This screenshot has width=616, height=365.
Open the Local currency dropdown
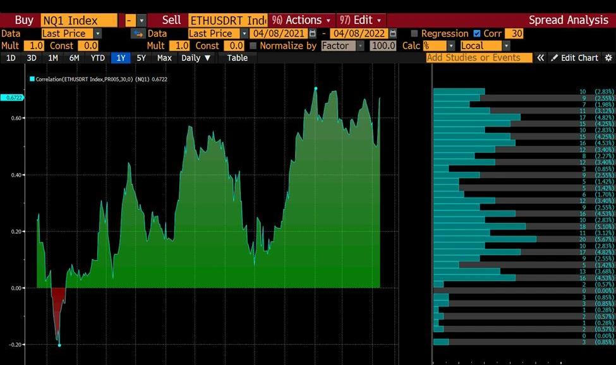pos(506,45)
